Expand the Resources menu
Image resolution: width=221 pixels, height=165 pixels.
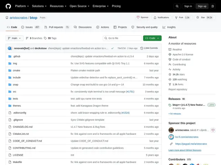click(58, 6)
